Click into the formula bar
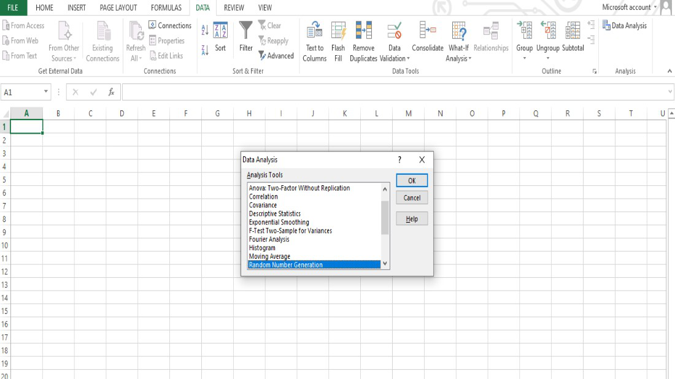This screenshot has height=379, width=675. (394, 91)
